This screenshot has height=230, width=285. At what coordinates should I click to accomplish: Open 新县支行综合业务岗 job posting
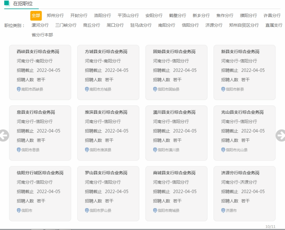[240, 52]
